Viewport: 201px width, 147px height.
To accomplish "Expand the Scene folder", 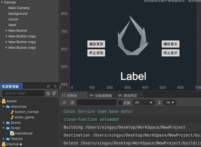I will pyautogui.click(x=3, y=123).
